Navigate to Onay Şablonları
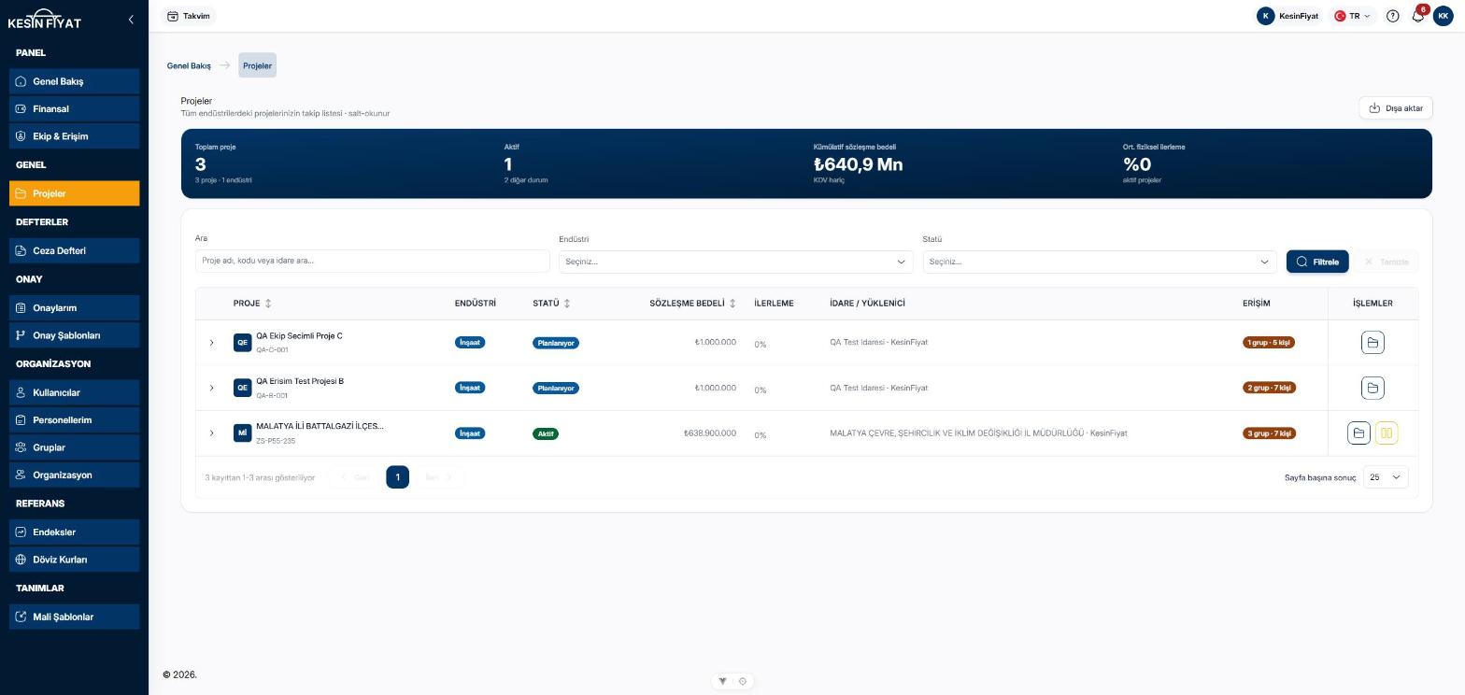This screenshot has height=695, width=1465. coord(75,335)
